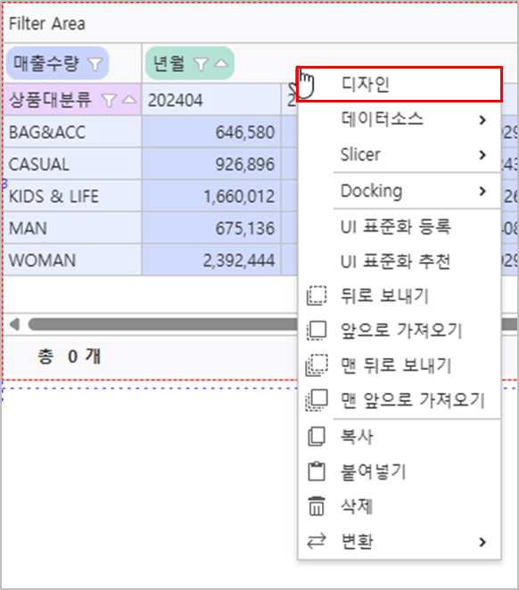
Task: Click the filter icon beside 상품대분류
Action: (x=109, y=101)
